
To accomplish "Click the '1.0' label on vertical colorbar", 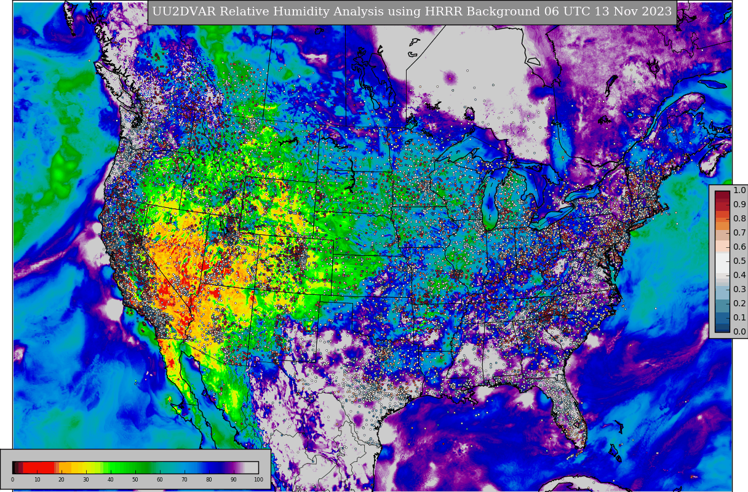I will (739, 190).
